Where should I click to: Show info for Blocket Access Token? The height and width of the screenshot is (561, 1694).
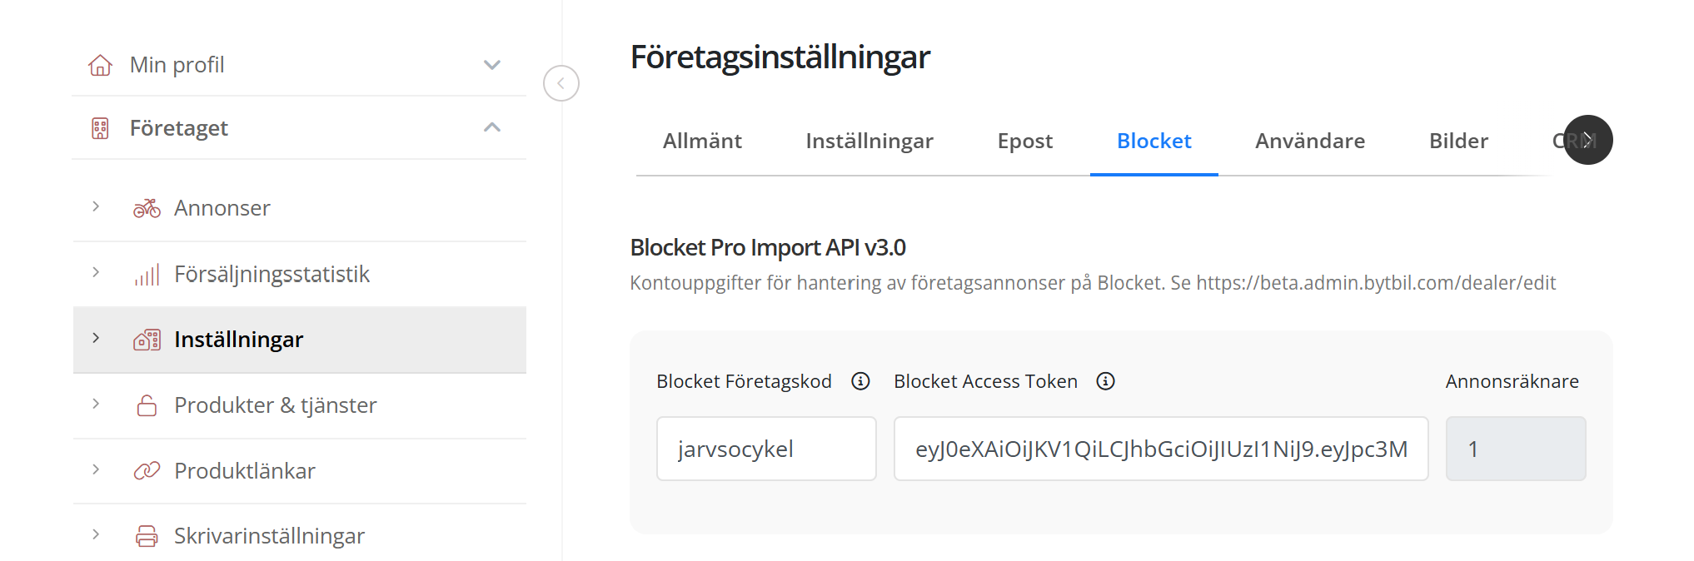point(1105,381)
